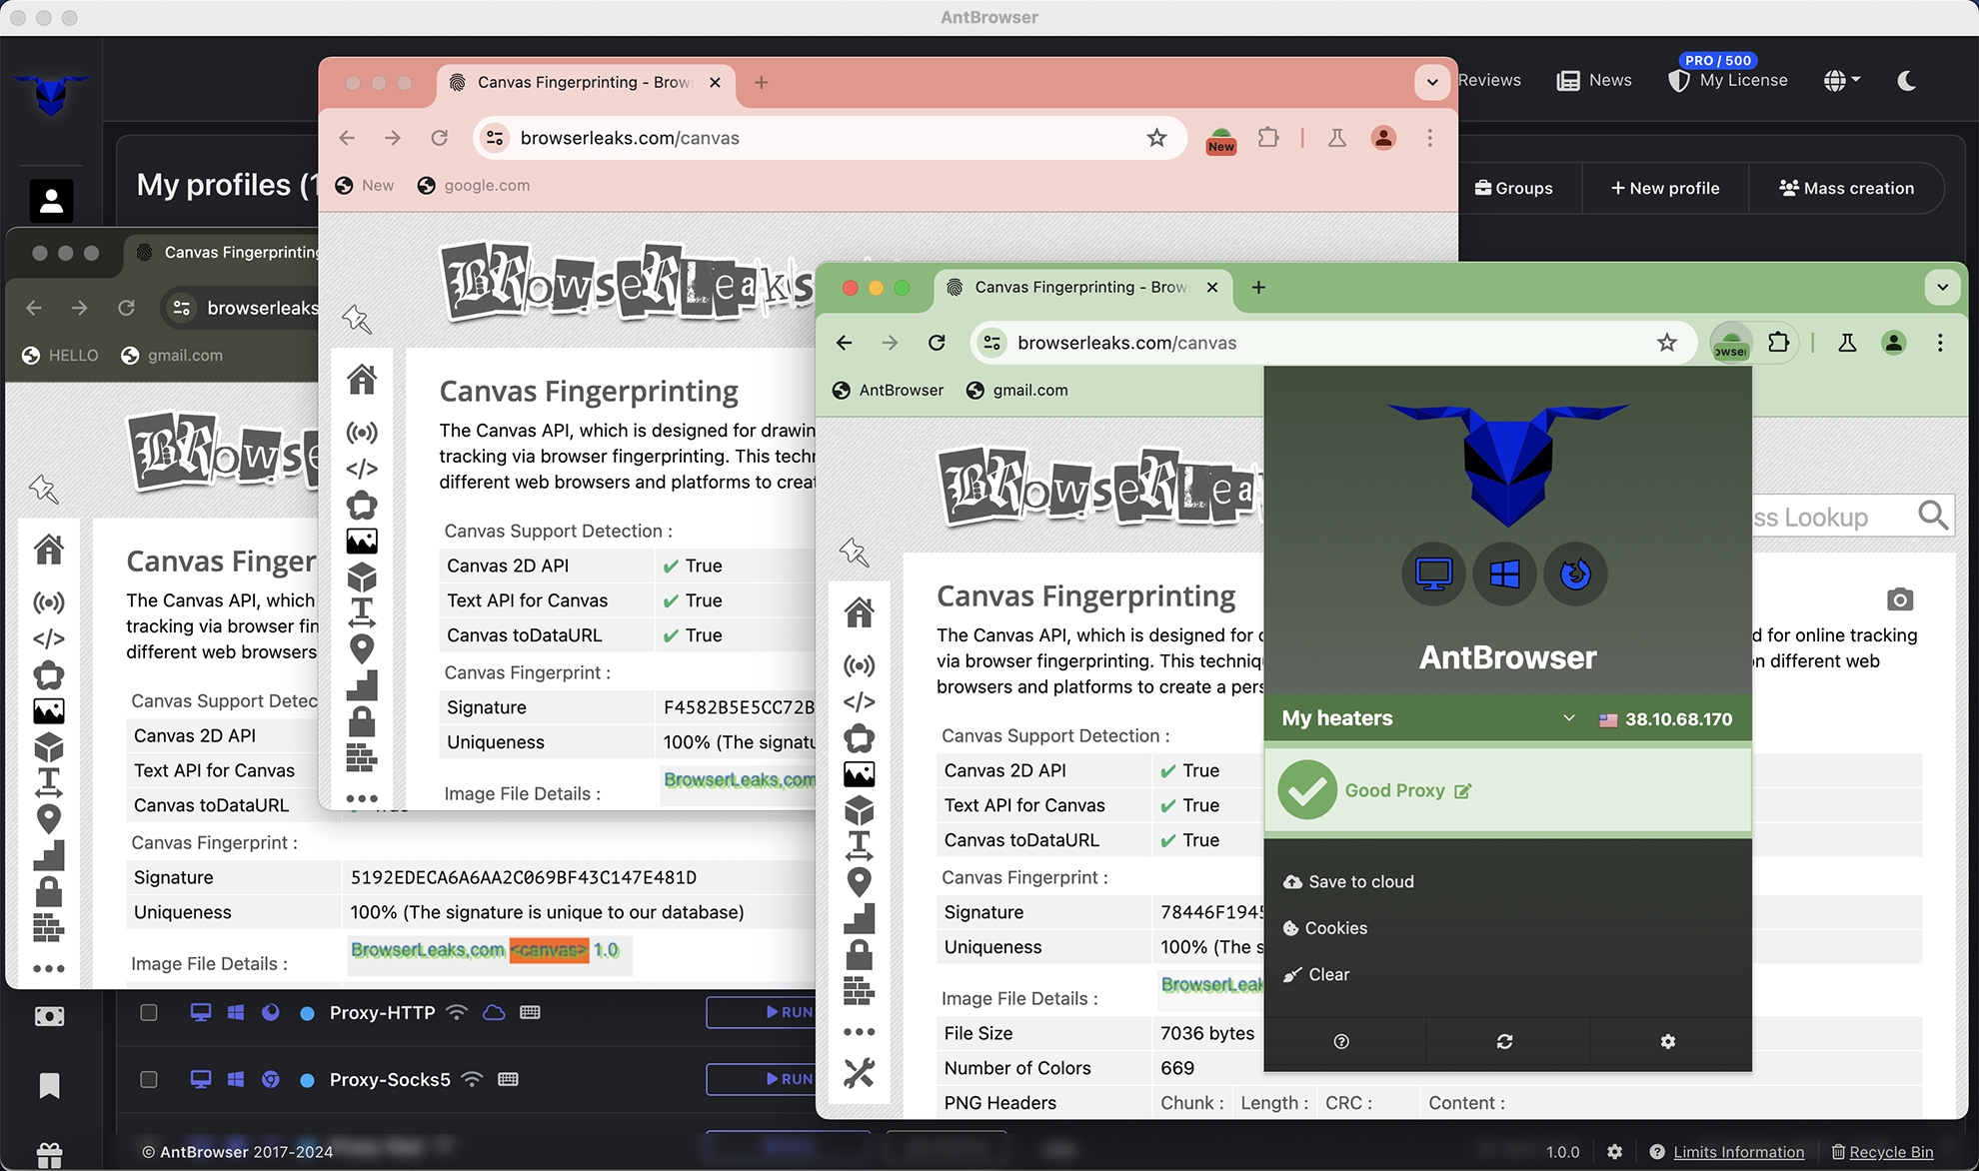Screen dimensions: 1979x1171
Task: Open Mass creation
Action: 1846,188
